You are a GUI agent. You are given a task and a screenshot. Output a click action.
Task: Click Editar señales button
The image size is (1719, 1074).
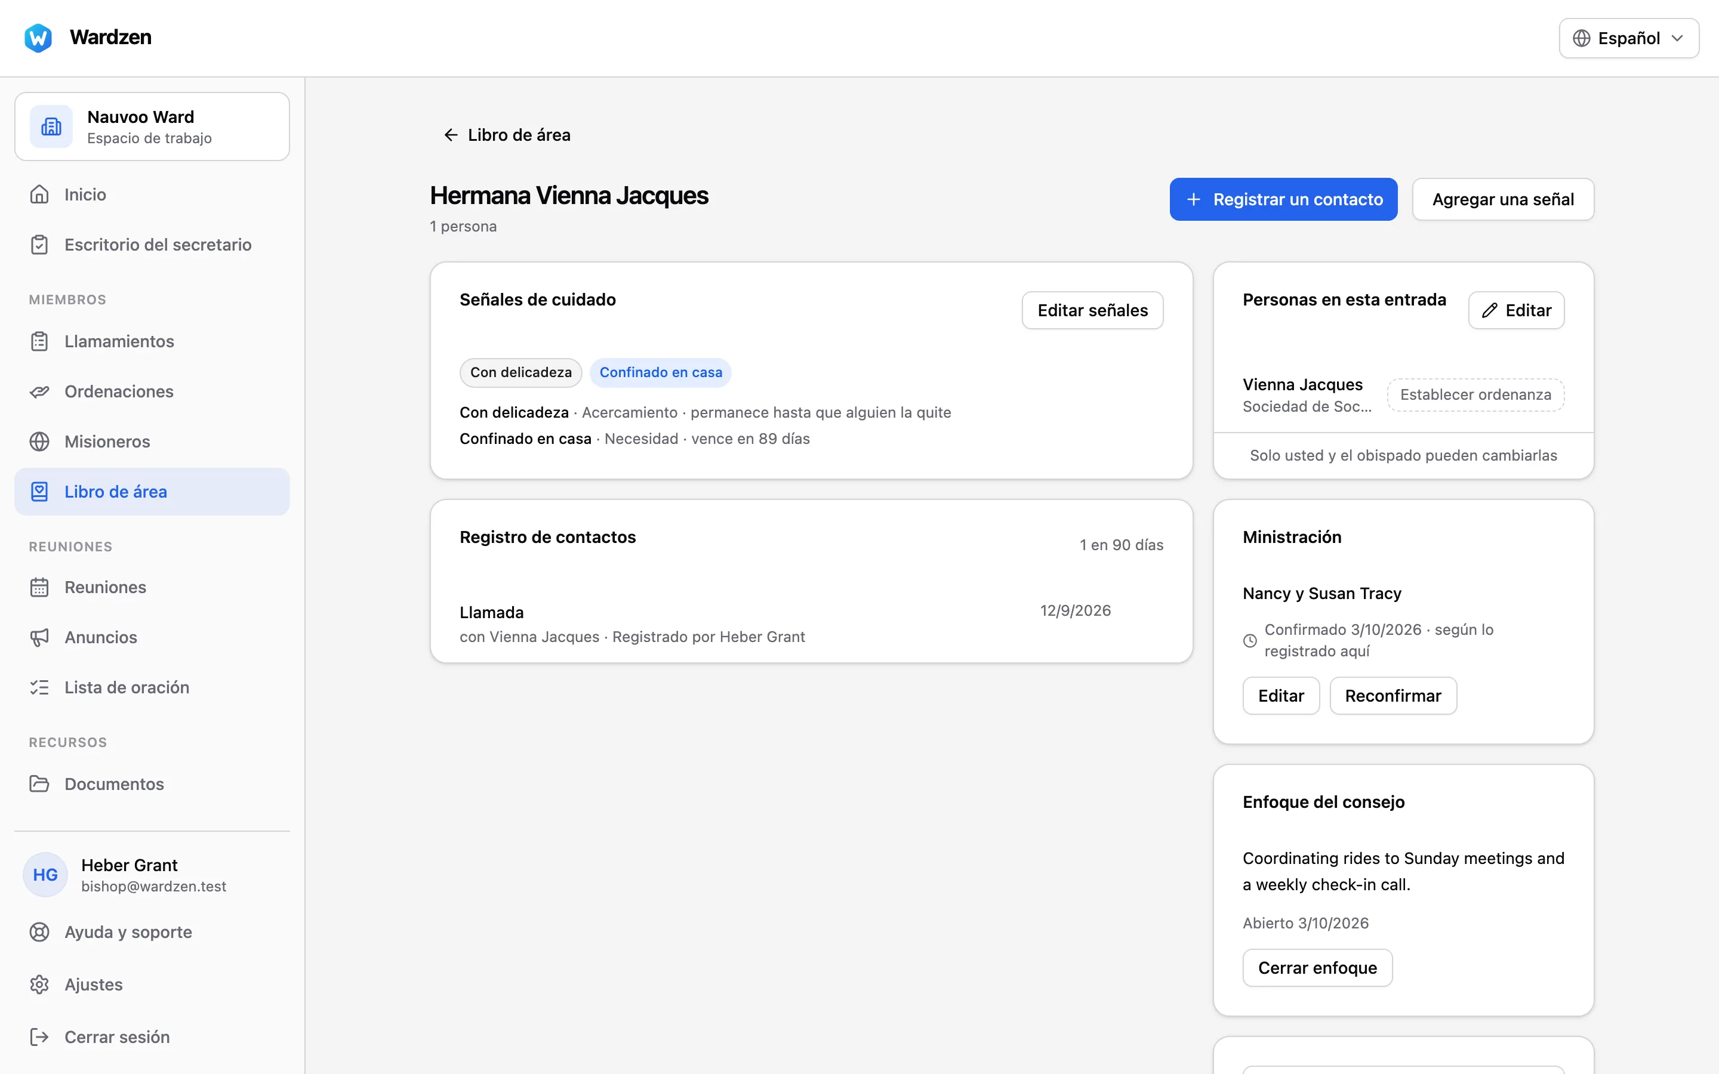(1092, 310)
